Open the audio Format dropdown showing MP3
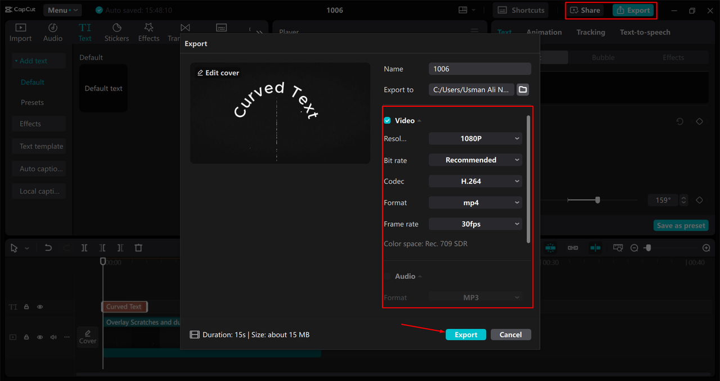Screen dimensions: 720x381 475,297
